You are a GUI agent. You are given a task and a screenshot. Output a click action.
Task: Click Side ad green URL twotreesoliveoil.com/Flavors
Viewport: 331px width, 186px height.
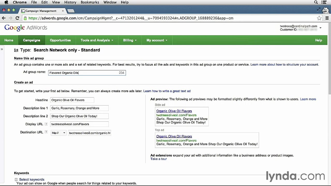point(176,115)
